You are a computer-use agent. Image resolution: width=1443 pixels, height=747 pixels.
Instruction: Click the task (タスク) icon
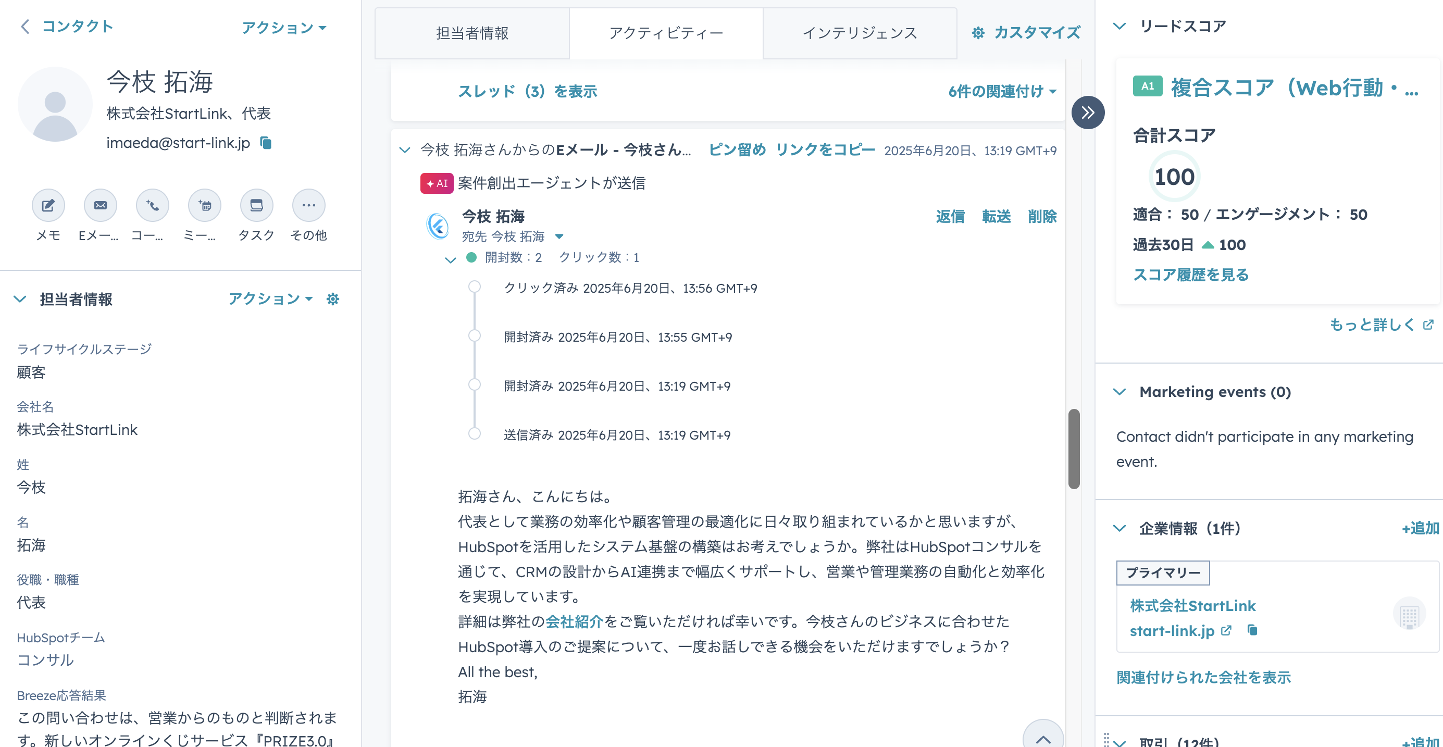[x=256, y=206]
